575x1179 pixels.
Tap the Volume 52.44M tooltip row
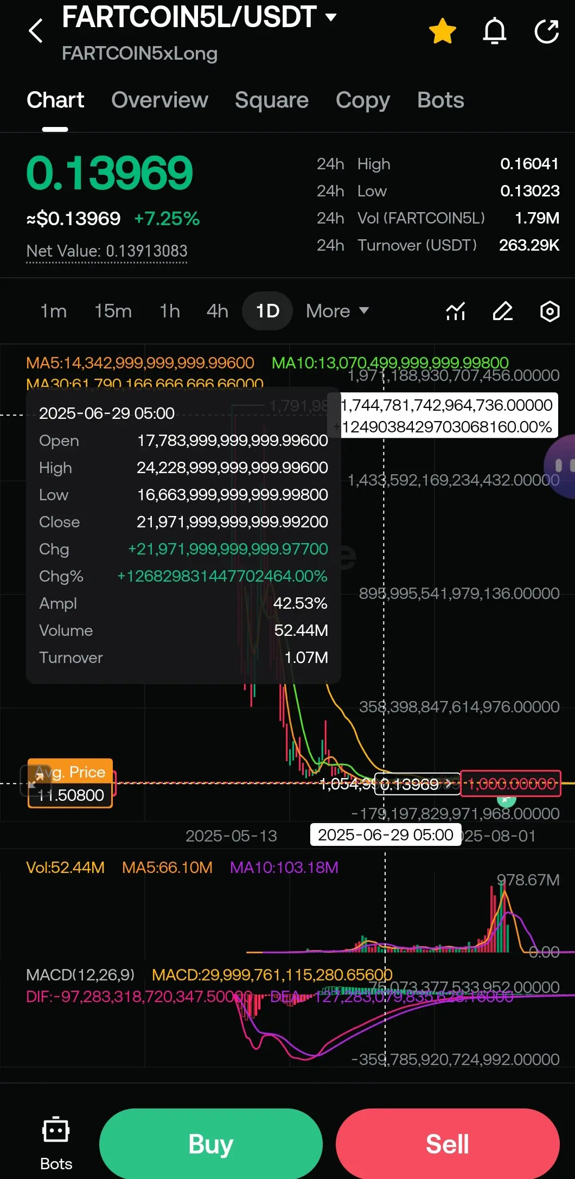click(183, 630)
